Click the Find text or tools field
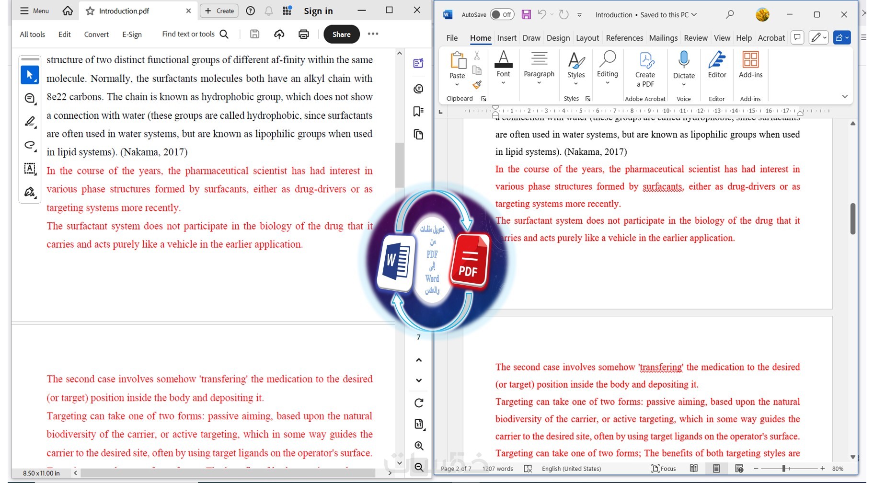This screenshot has width=874, height=483. click(195, 34)
